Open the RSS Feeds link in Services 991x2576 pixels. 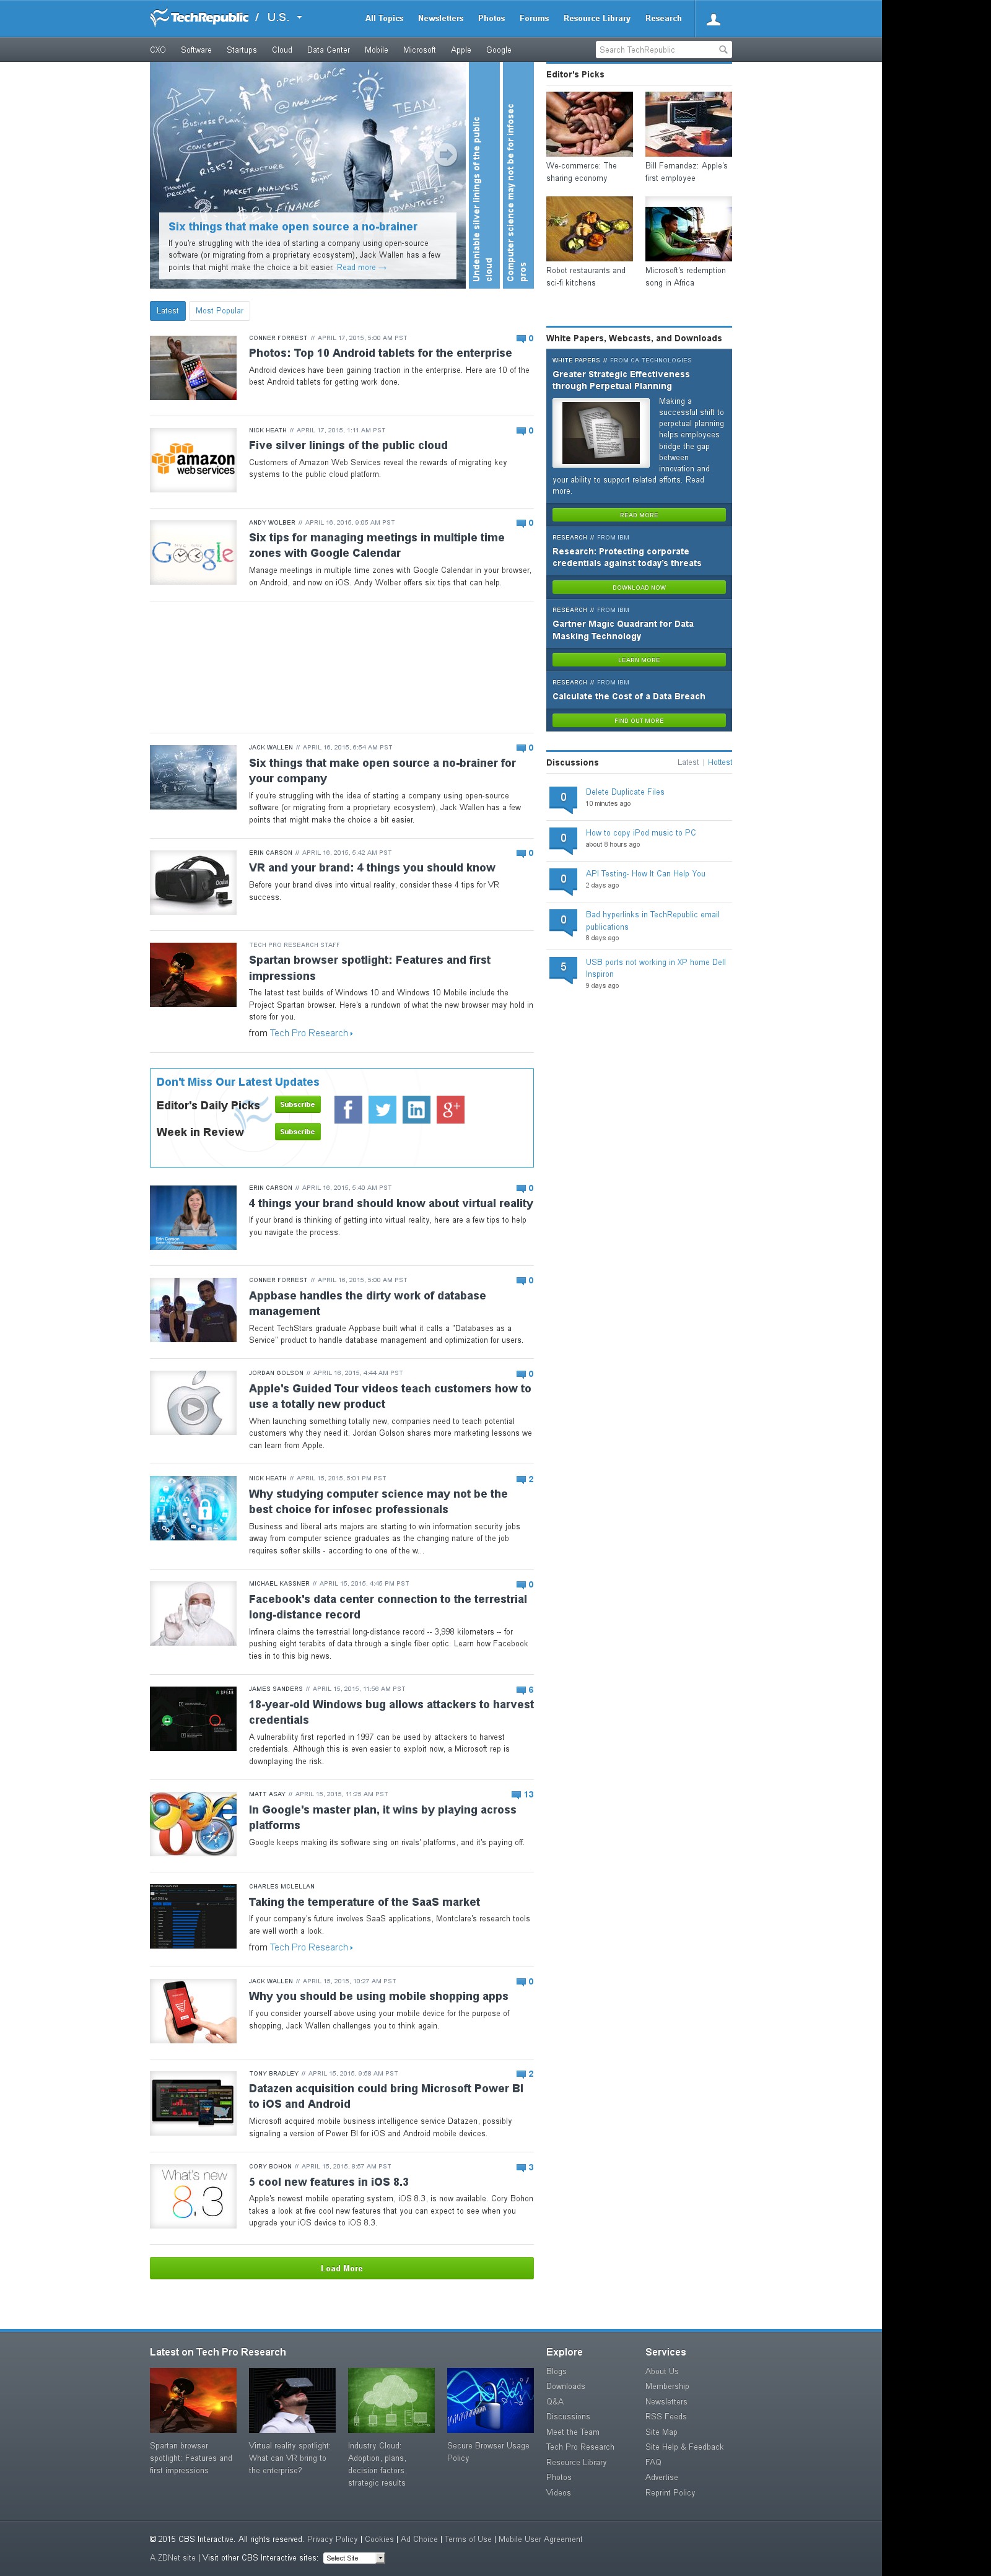point(666,2417)
